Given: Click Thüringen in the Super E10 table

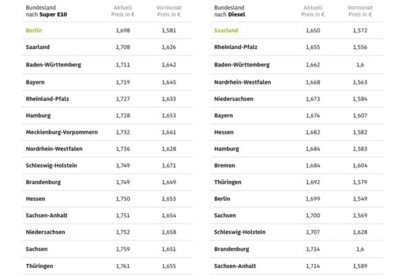Looking at the screenshot, I should point(41,265).
